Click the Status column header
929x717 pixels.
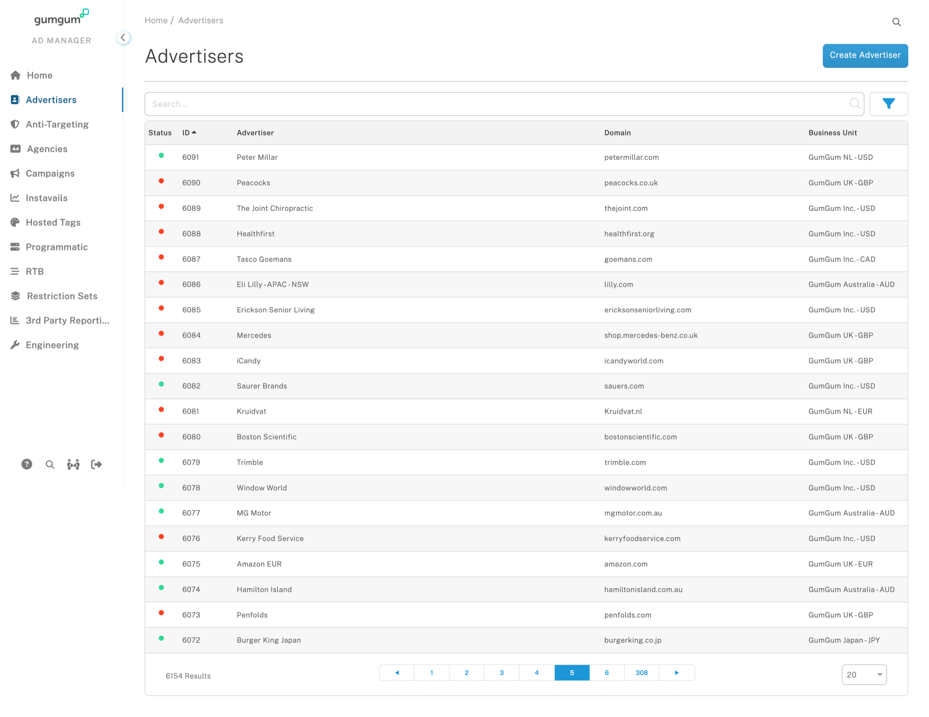click(x=160, y=133)
